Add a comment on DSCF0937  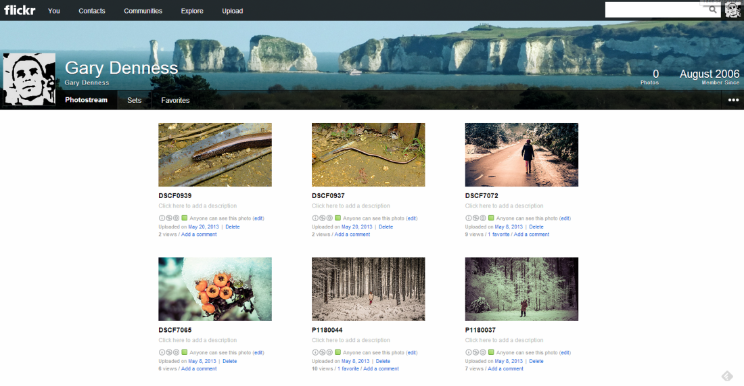(352, 235)
